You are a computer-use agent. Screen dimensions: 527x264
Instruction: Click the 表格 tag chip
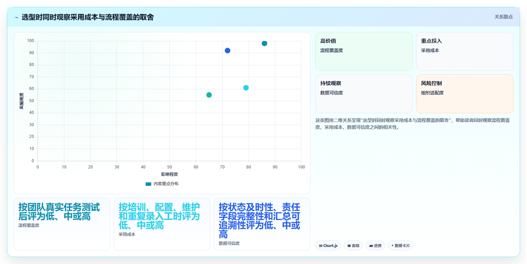tap(353, 246)
